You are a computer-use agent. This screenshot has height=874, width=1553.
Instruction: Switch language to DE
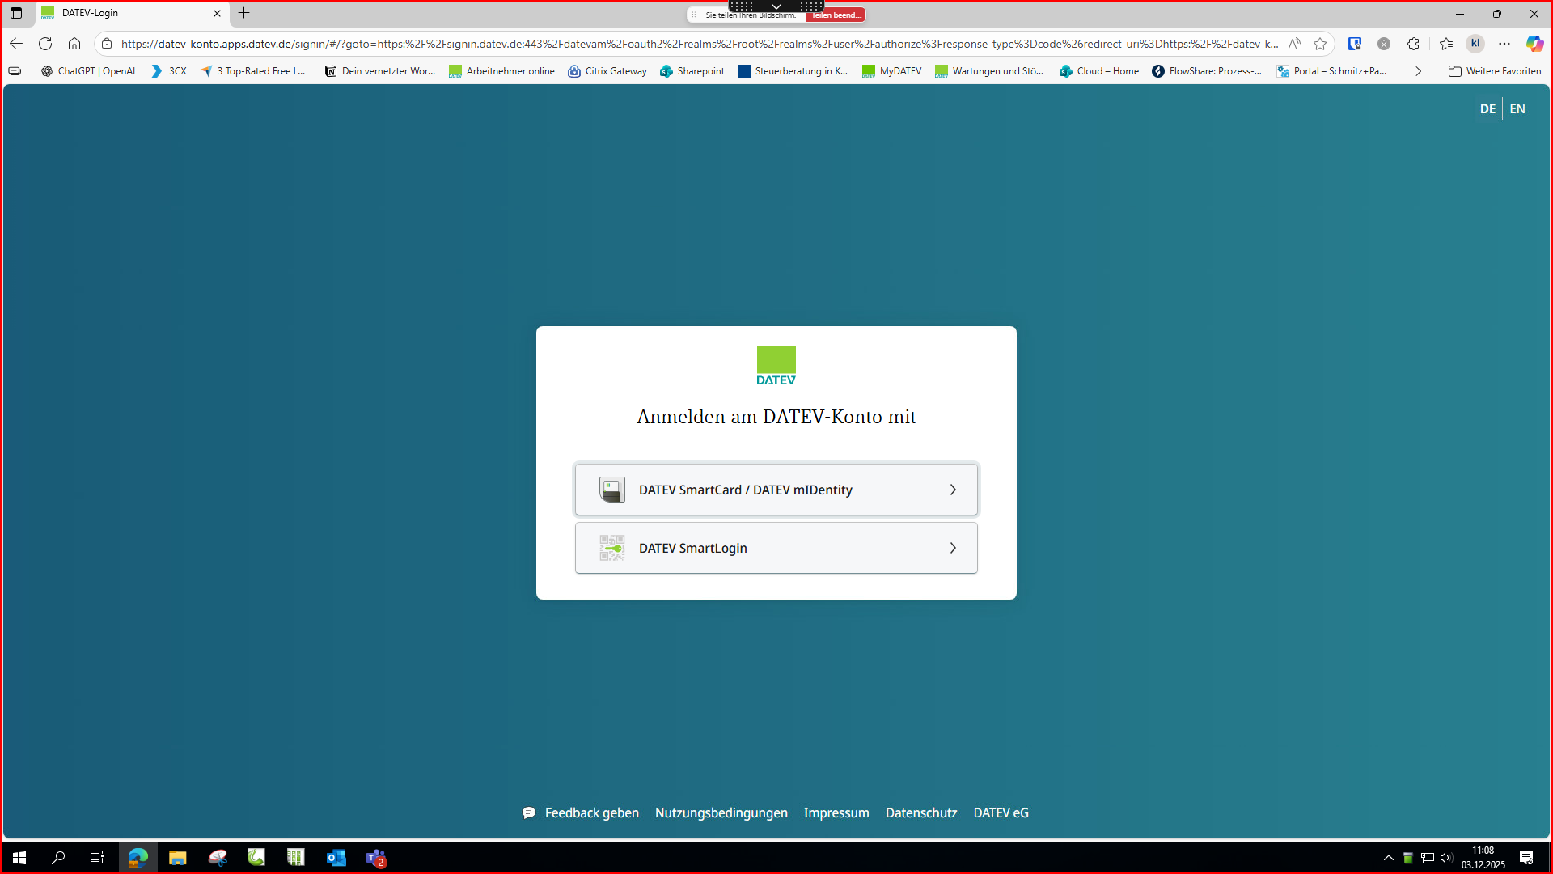tap(1487, 108)
